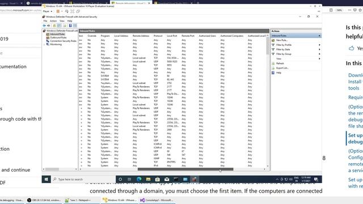
Task: Open View submenu in Actions pane
Action: (296, 58)
